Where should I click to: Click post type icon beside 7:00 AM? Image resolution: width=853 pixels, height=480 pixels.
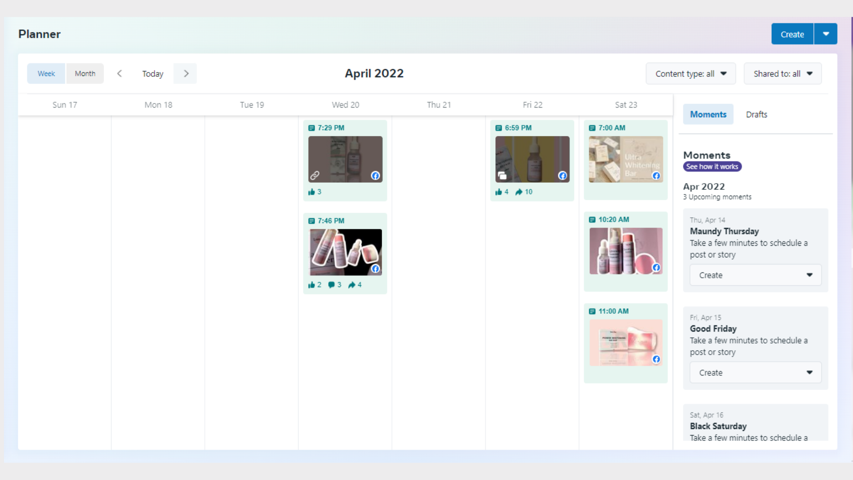(592, 128)
